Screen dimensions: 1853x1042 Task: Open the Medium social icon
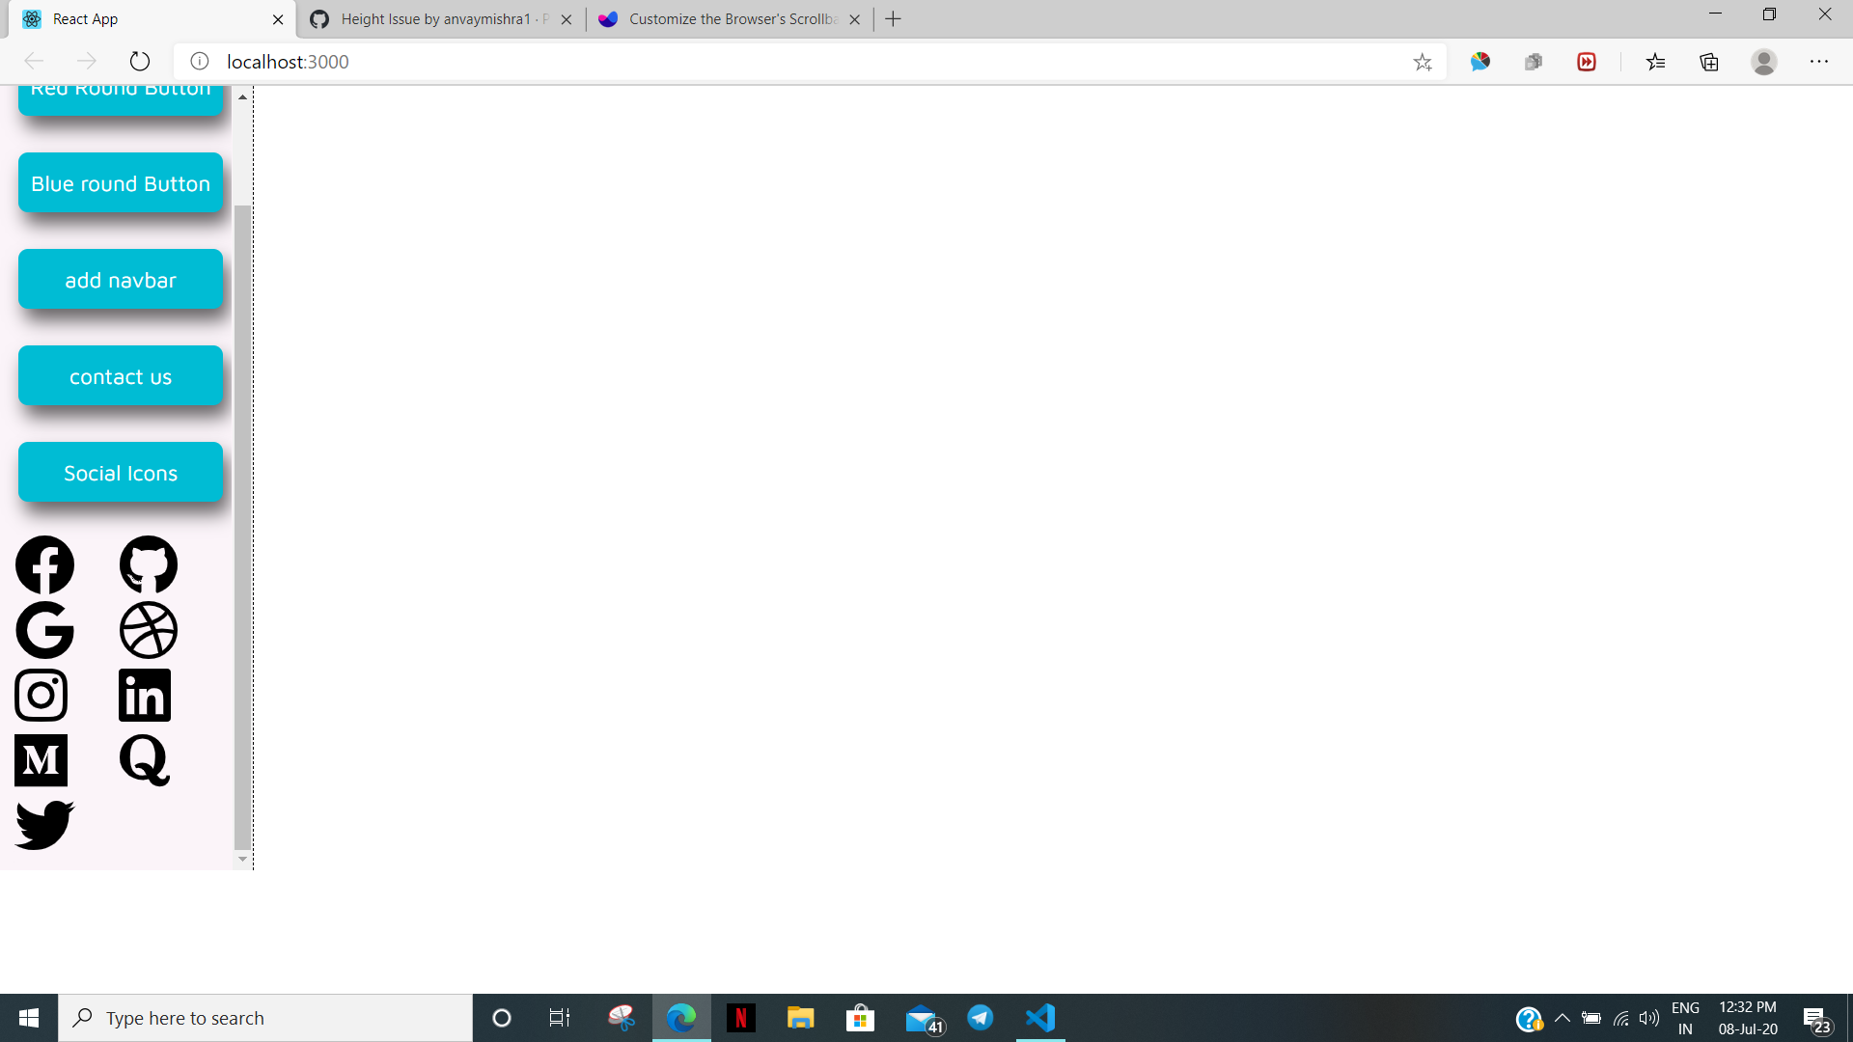pos(41,760)
